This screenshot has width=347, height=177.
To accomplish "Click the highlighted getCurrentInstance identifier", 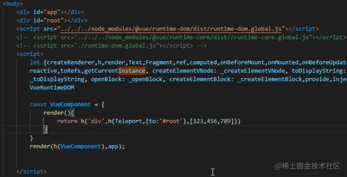I will point(115,71).
